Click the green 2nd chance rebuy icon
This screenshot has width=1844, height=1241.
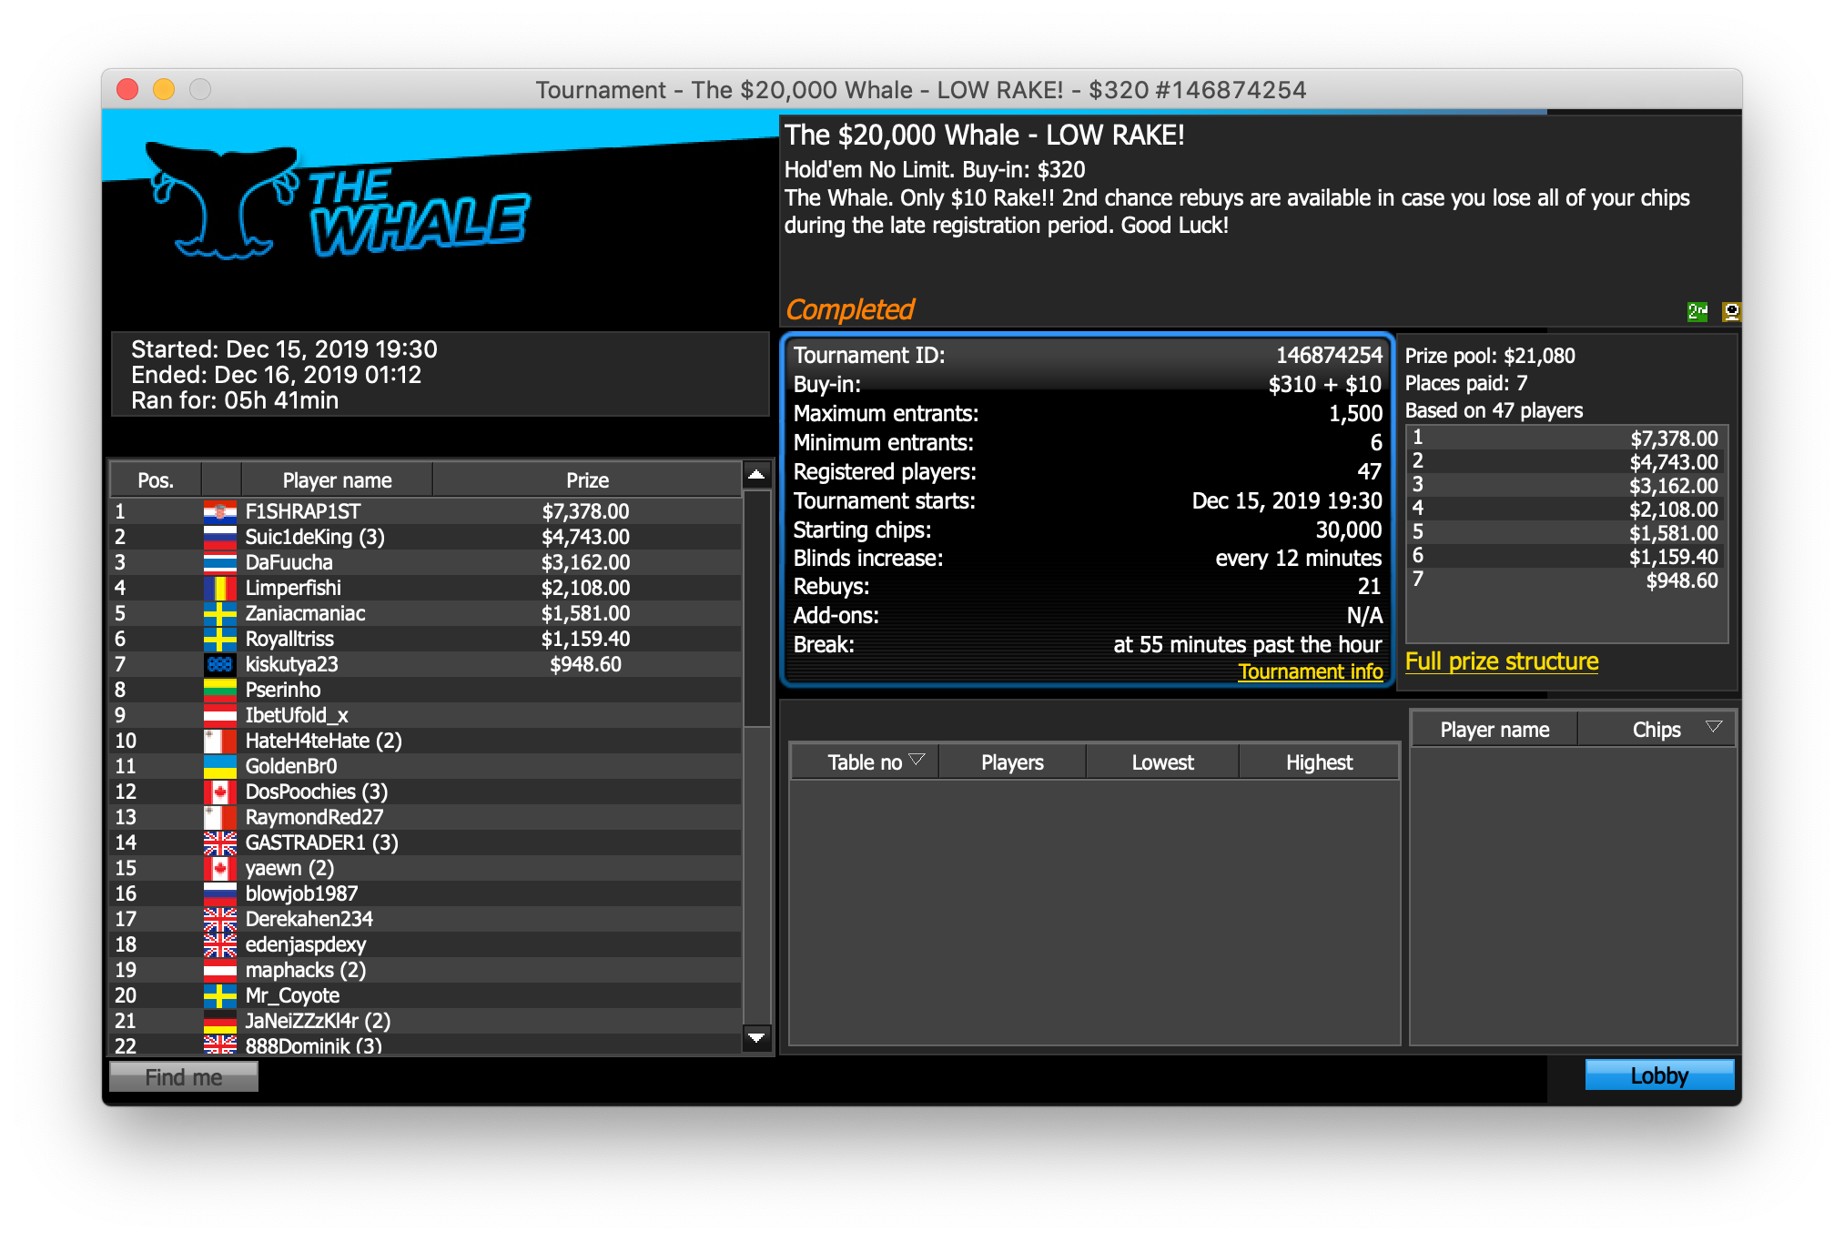point(1697,312)
